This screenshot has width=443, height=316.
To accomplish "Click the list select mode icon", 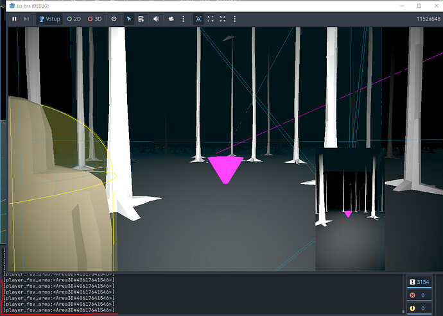I will tap(140, 19).
